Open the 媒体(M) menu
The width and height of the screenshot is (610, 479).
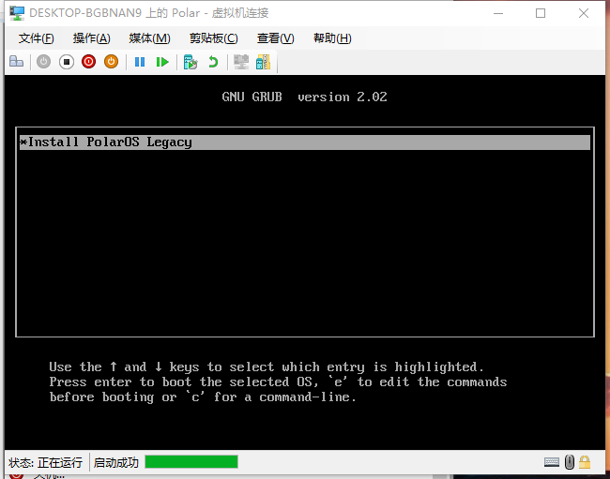(x=150, y=38)
